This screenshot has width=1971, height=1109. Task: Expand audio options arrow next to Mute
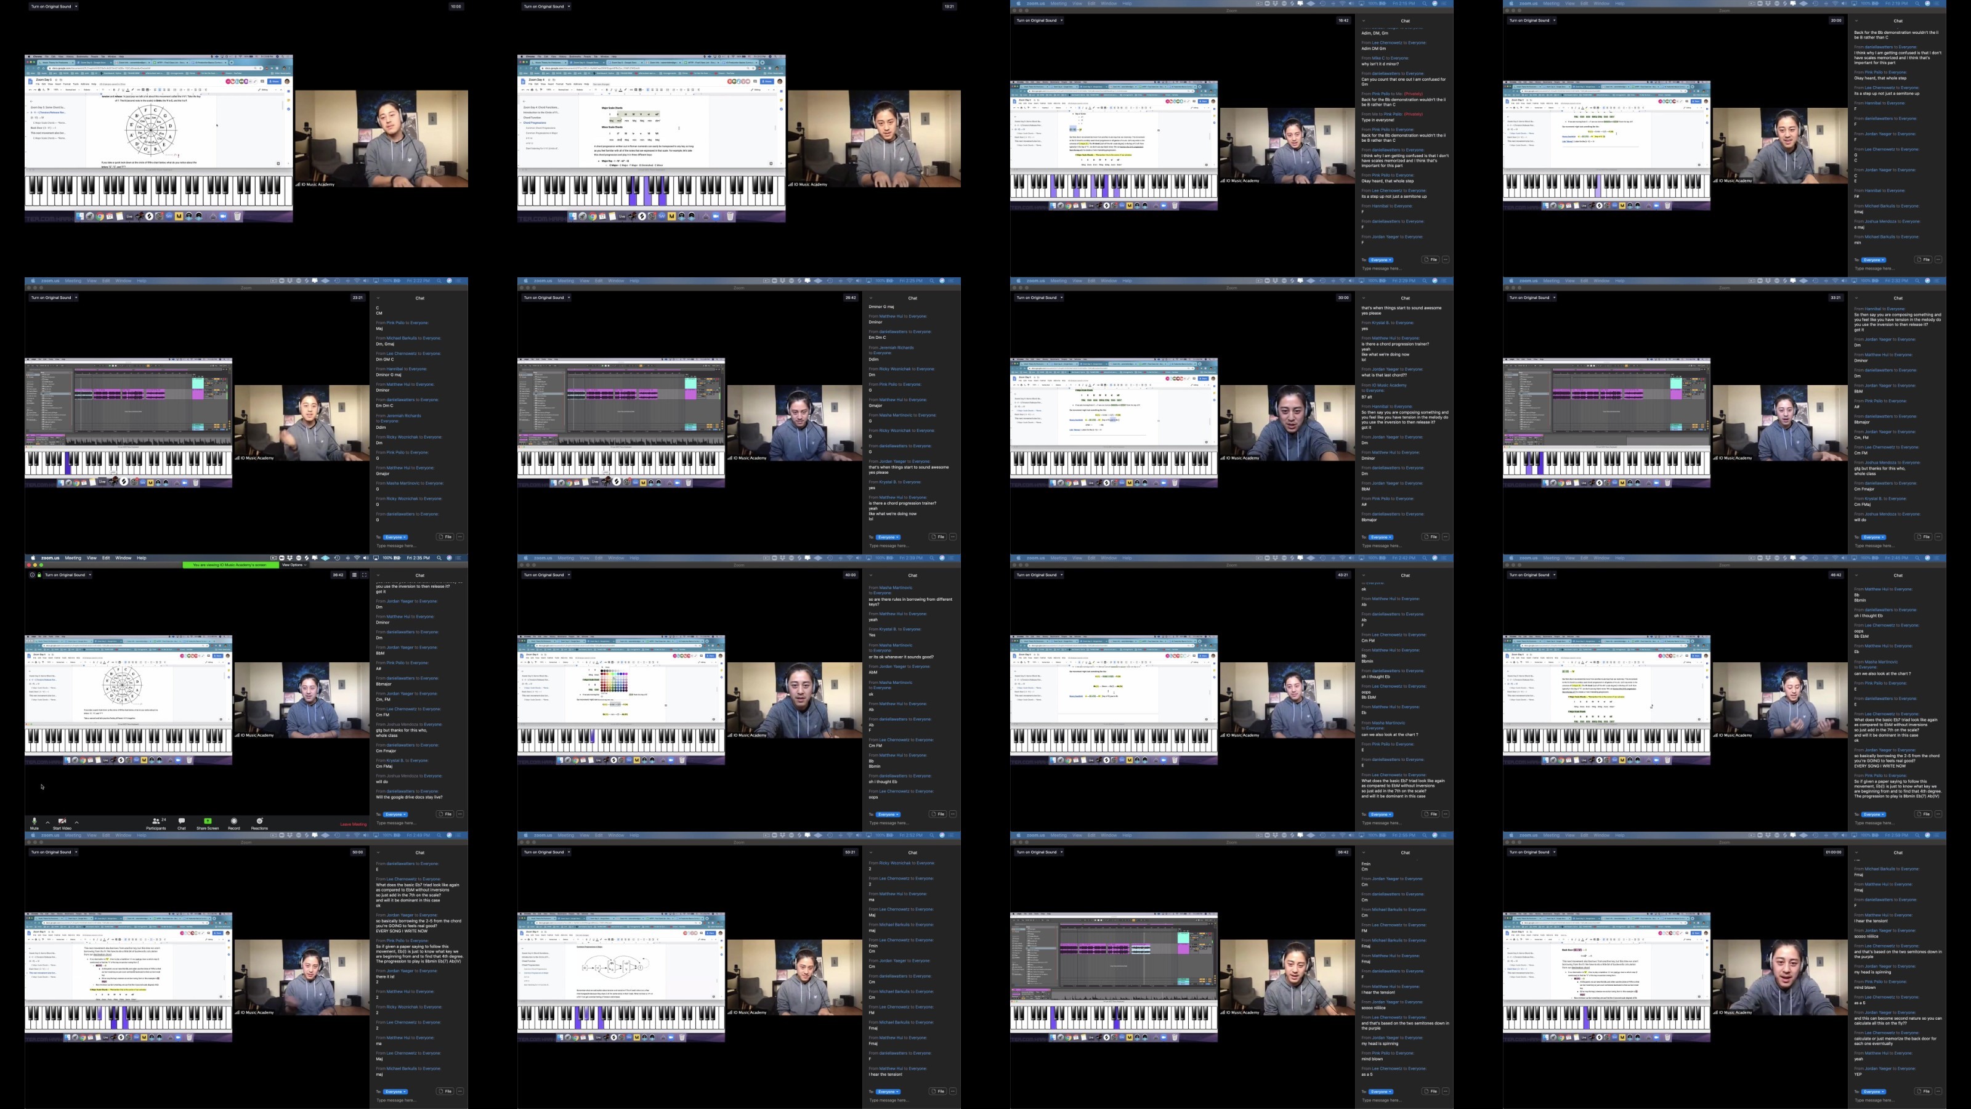(x=47, y=822)
